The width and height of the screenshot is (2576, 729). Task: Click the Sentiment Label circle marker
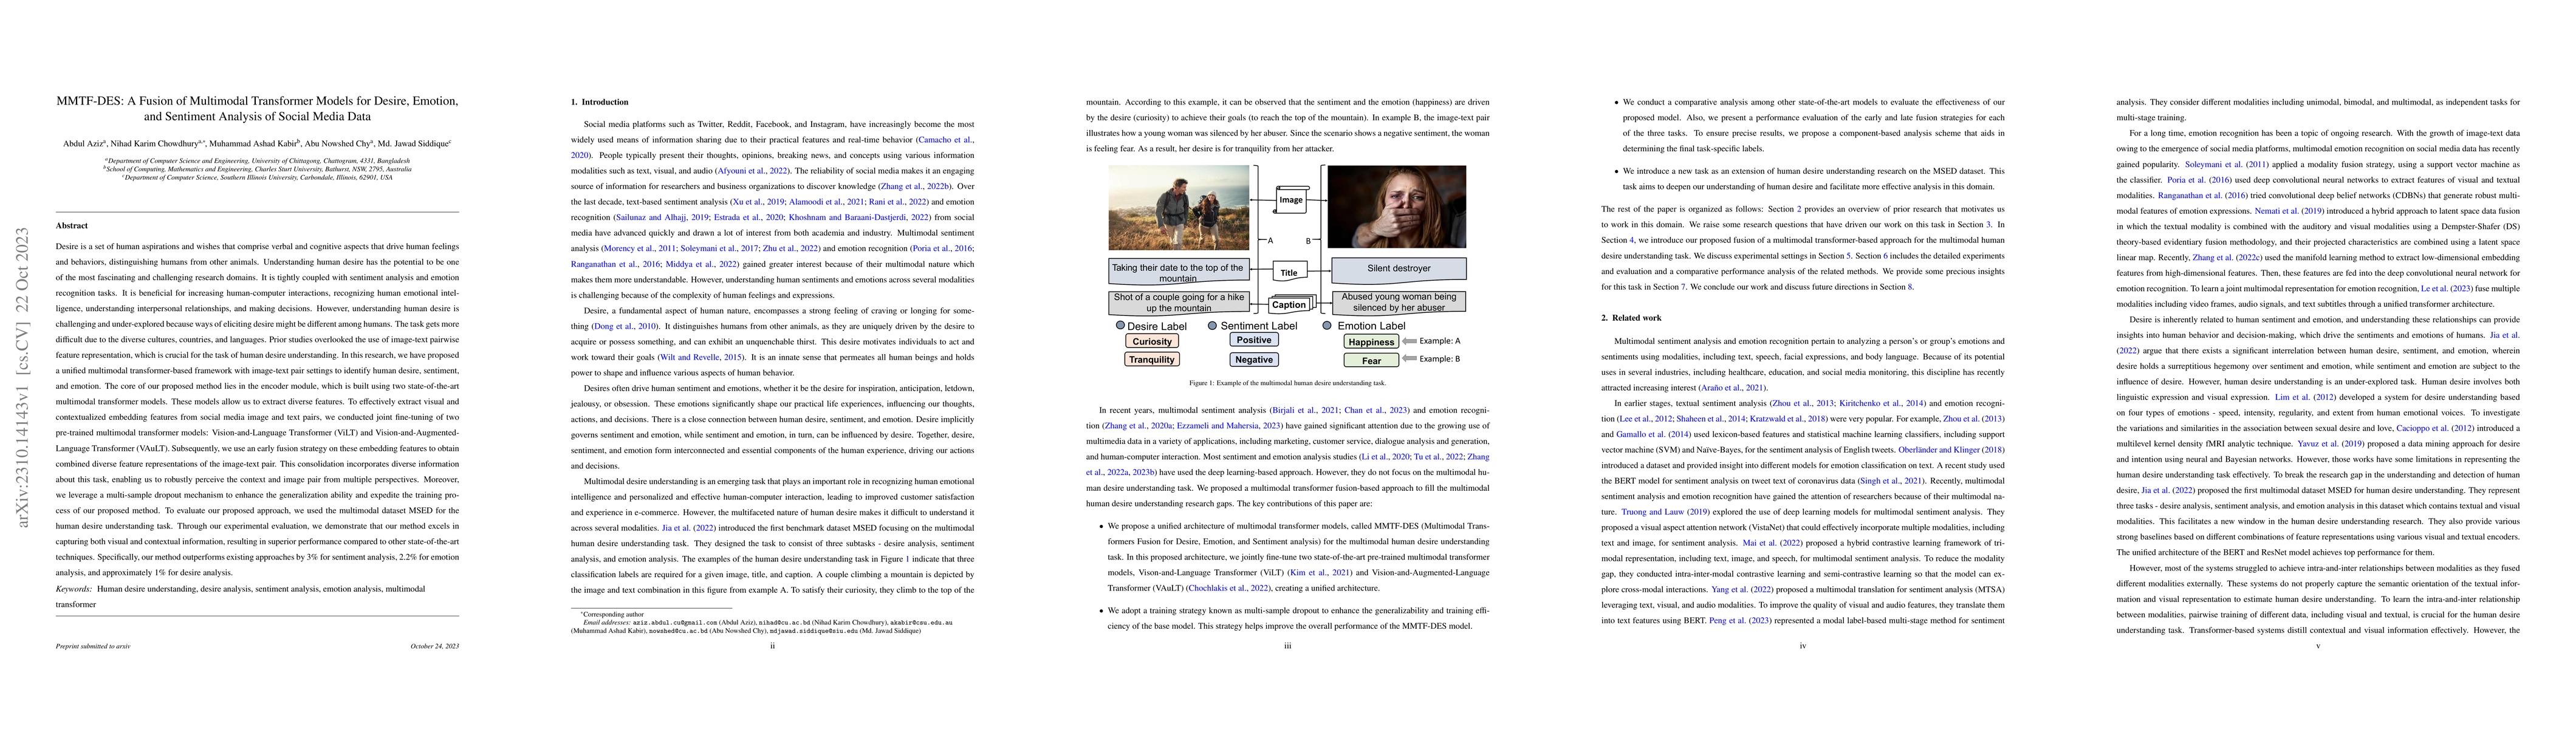pyautogui.click(x=1212, y=326)
